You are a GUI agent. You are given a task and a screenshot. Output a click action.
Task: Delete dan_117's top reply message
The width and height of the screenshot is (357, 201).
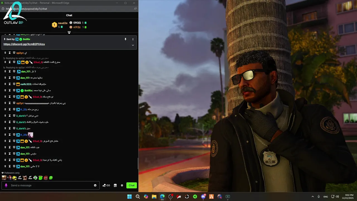pyautogui.click(x=5, y=71)
